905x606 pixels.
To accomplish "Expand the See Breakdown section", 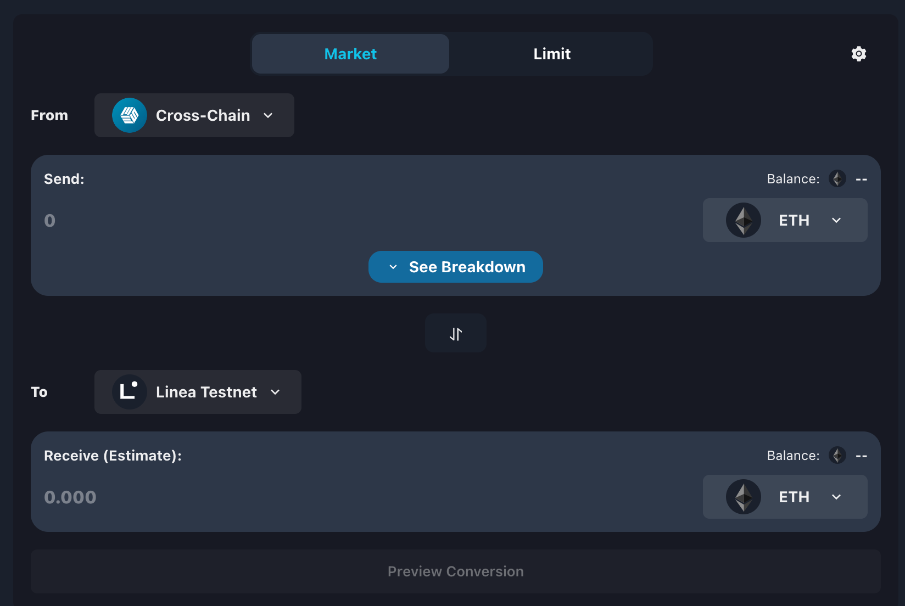I will 456,267.
